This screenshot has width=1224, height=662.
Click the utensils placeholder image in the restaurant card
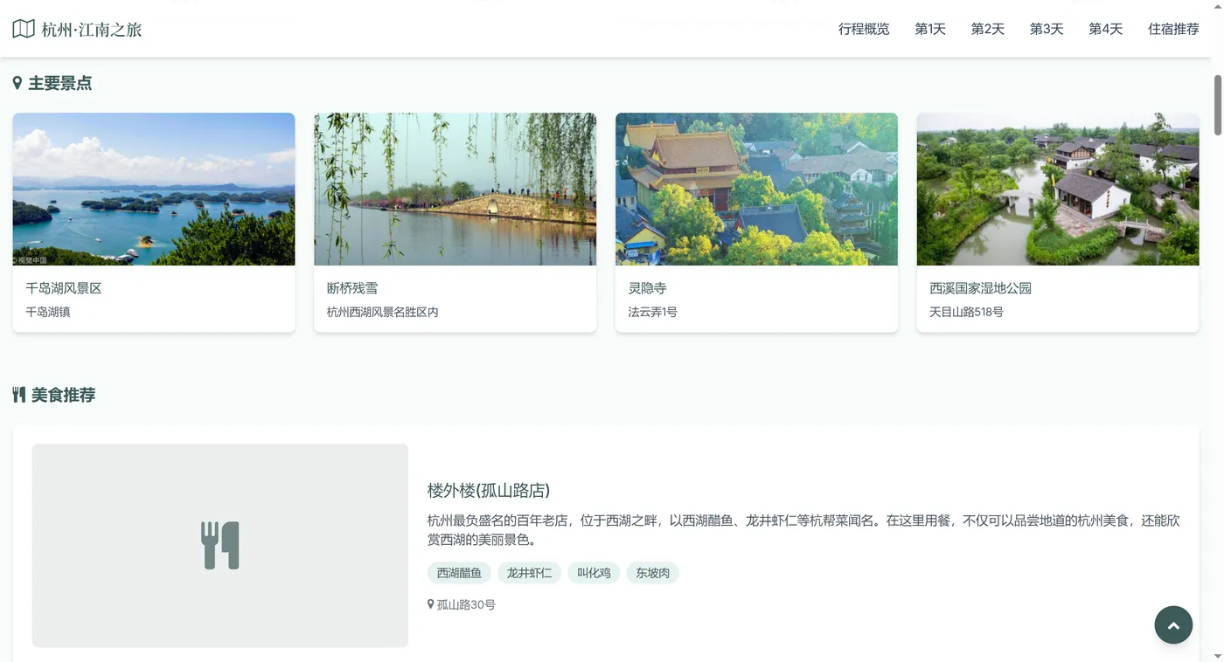[x=219, y=545]
